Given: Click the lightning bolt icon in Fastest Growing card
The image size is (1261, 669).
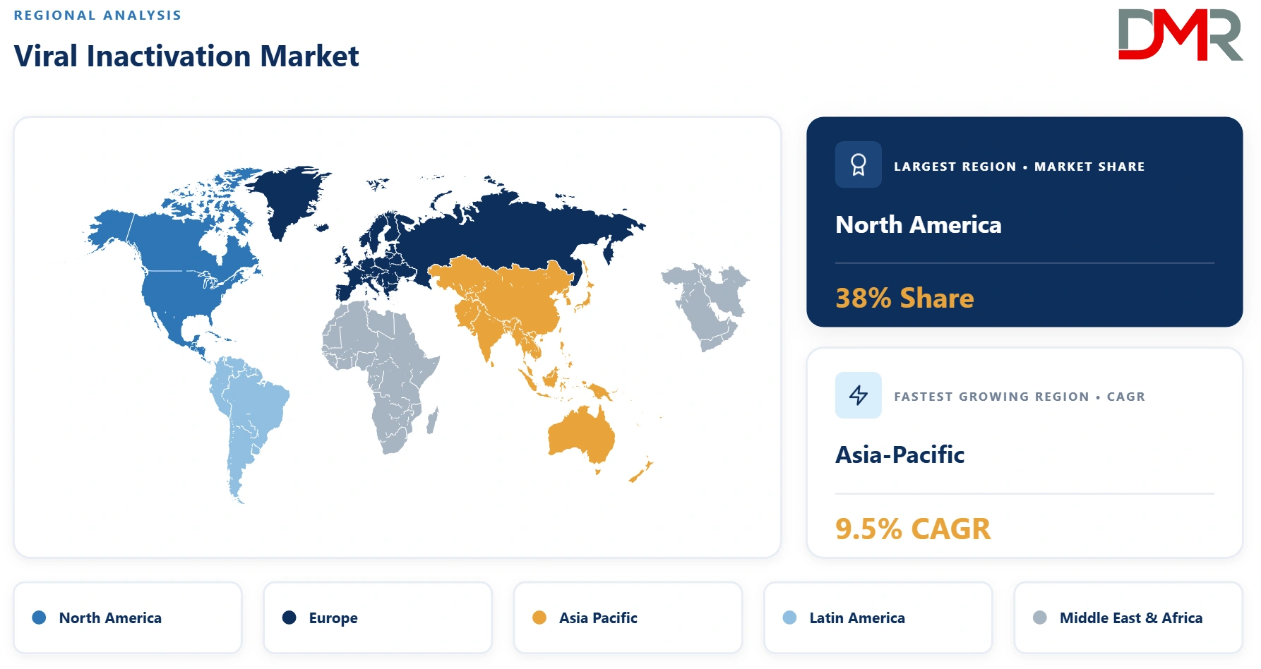Looking at the screenshot, I should [x=858, y=395].
